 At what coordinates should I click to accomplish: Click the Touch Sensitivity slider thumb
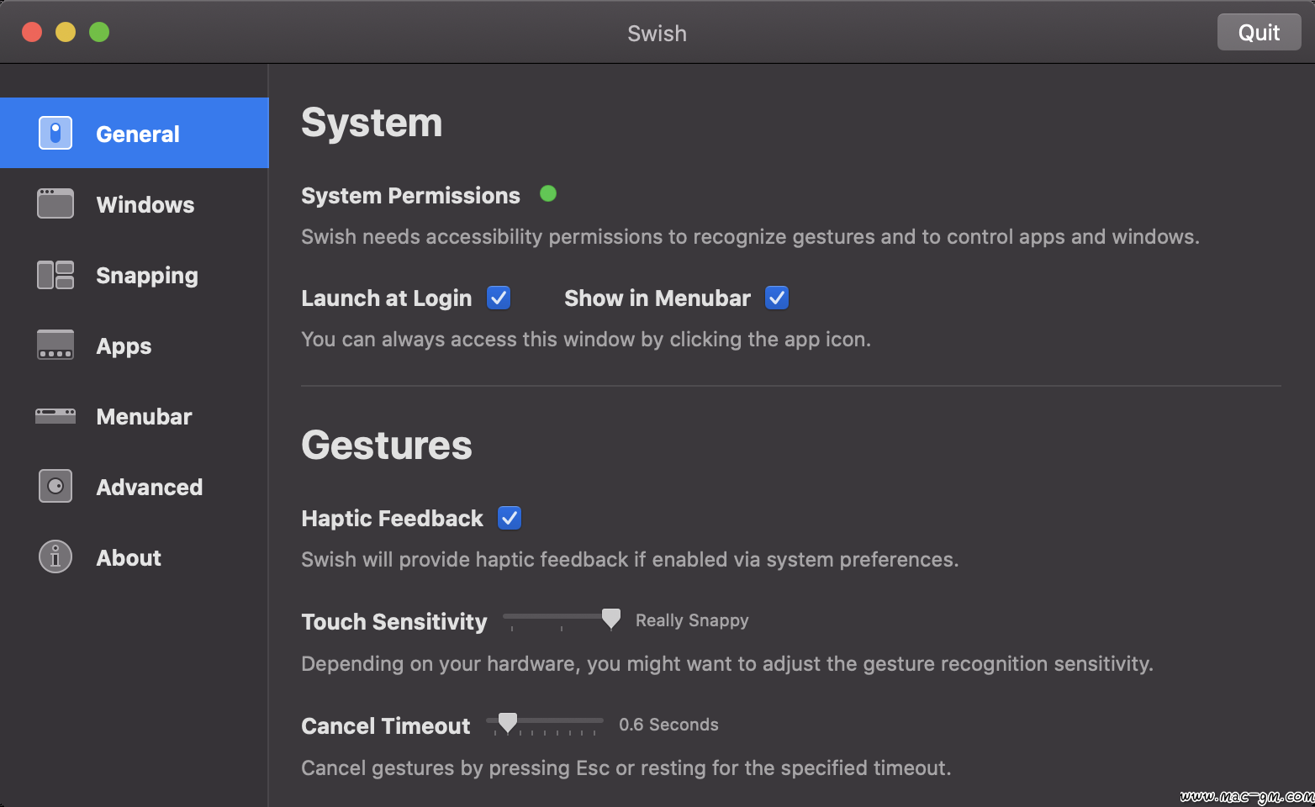(611, 620)
